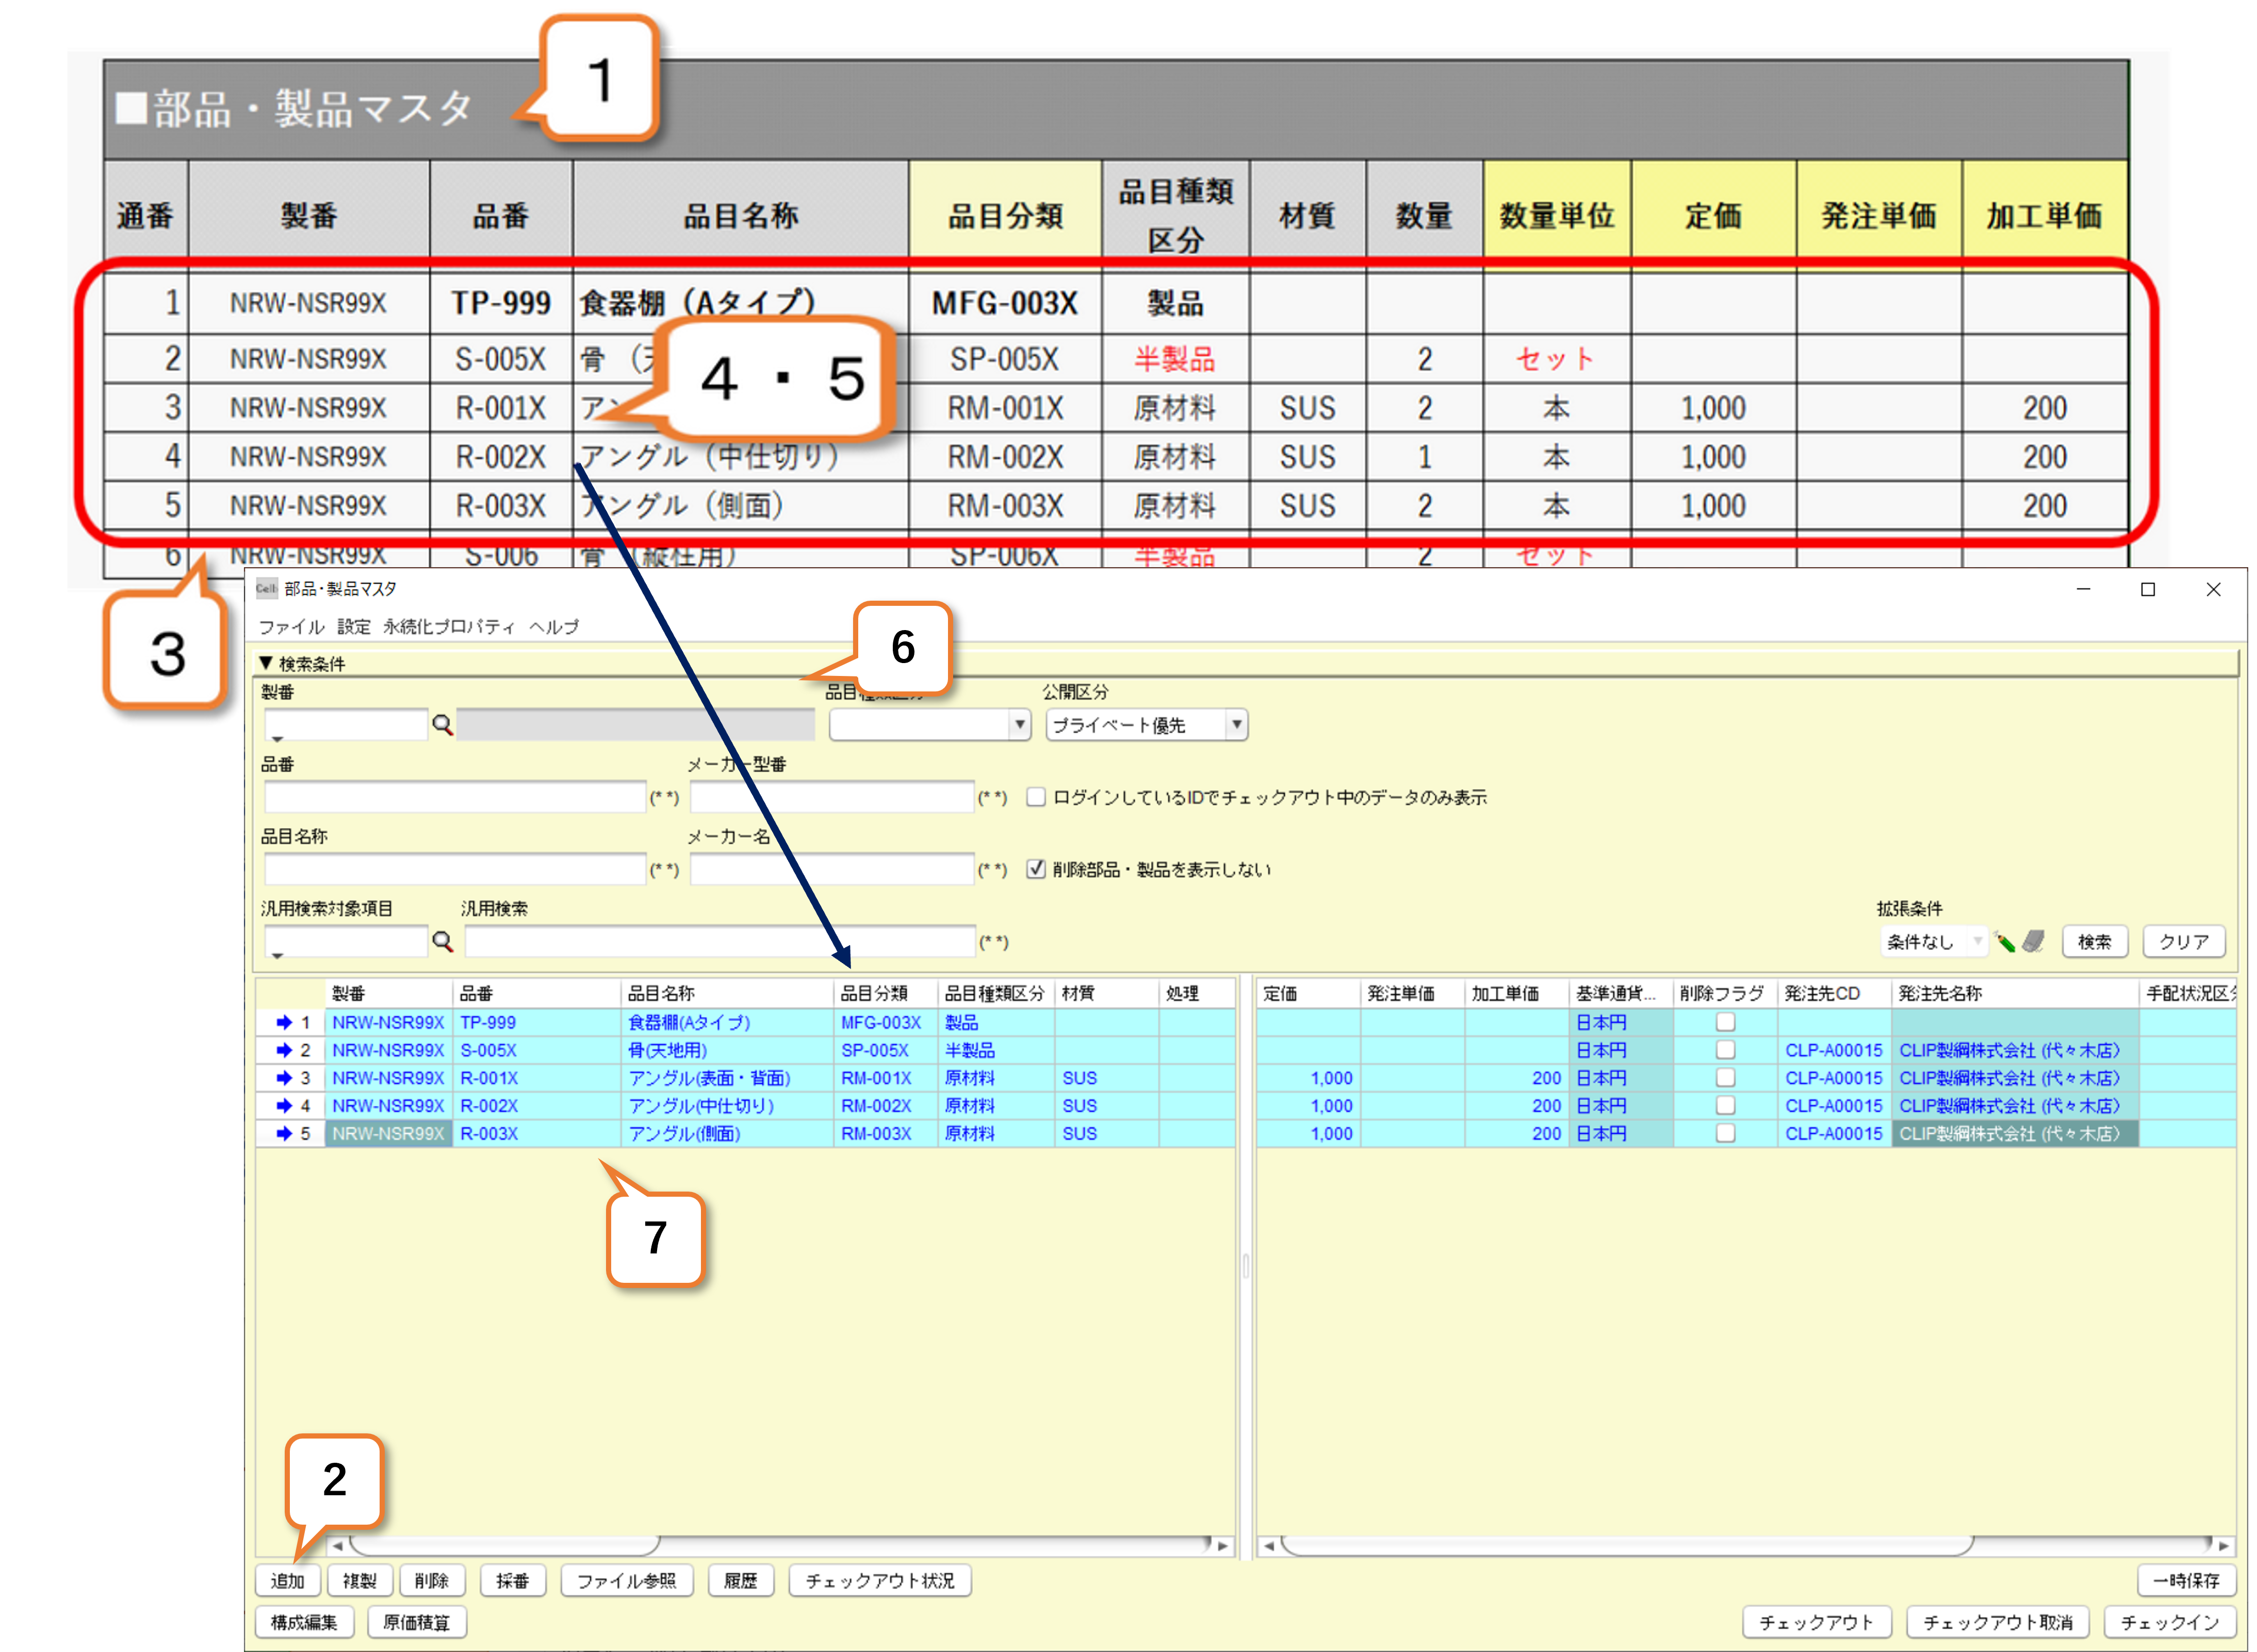Click into 品目名称 search input field
The image size is (2257, 1652).
(x=455, y=869)
